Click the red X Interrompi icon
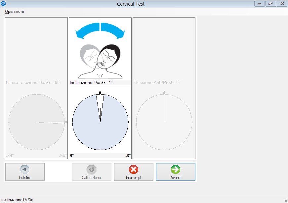Screen dimensions: 288x203 [134, 169]
